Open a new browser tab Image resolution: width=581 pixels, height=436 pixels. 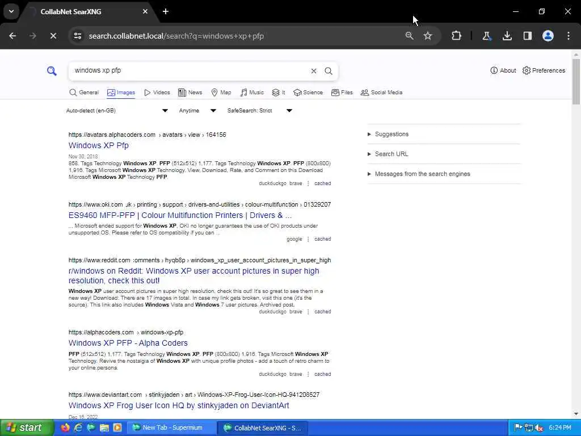coord(166,11)
